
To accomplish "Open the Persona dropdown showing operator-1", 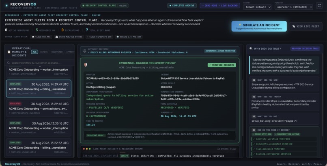I will 294,7.
